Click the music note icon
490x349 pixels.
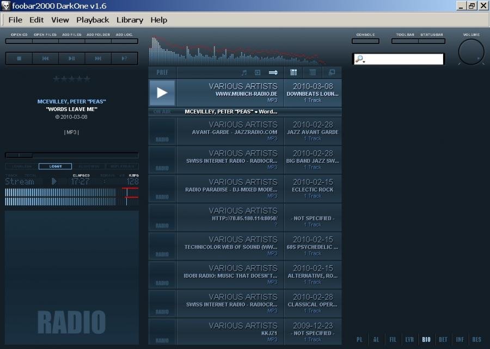[244, 72]
